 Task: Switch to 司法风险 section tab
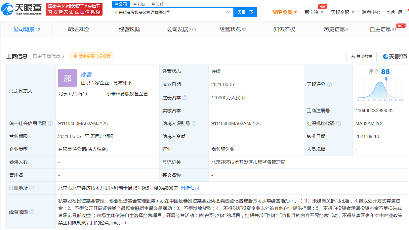pos(78,29)
